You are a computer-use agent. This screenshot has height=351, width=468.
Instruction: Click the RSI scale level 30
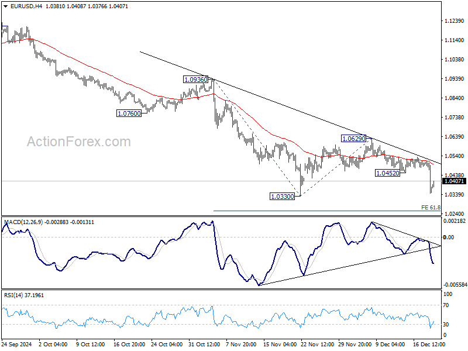tap(446, 325)
